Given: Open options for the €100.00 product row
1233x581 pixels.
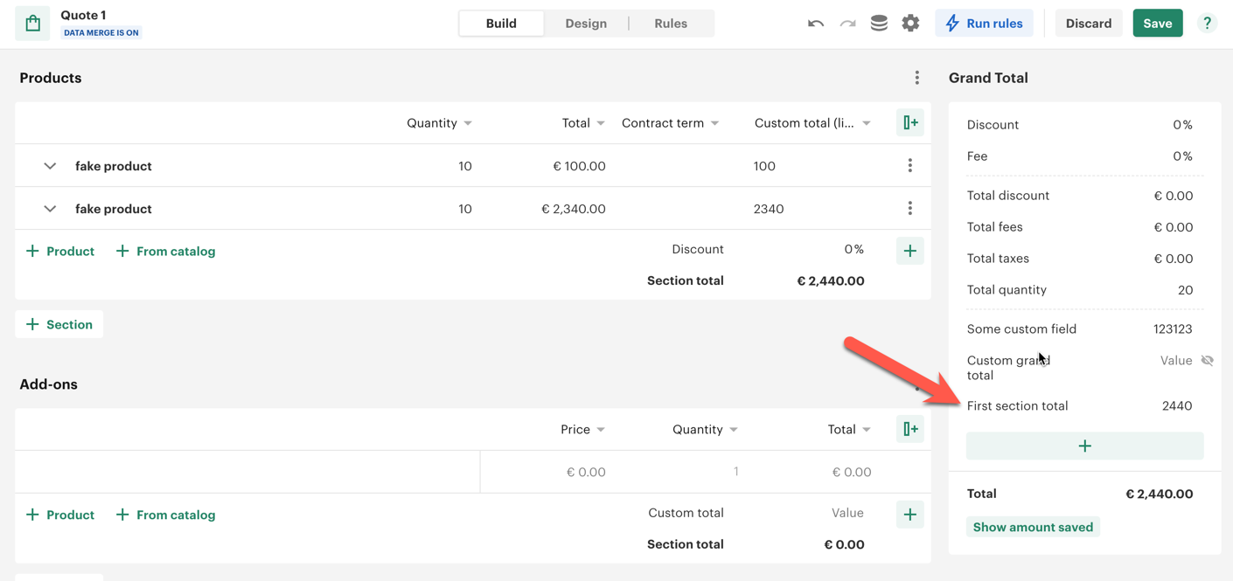Looking at the screenshot, I should pyautogui.click(x=909, y=166).
